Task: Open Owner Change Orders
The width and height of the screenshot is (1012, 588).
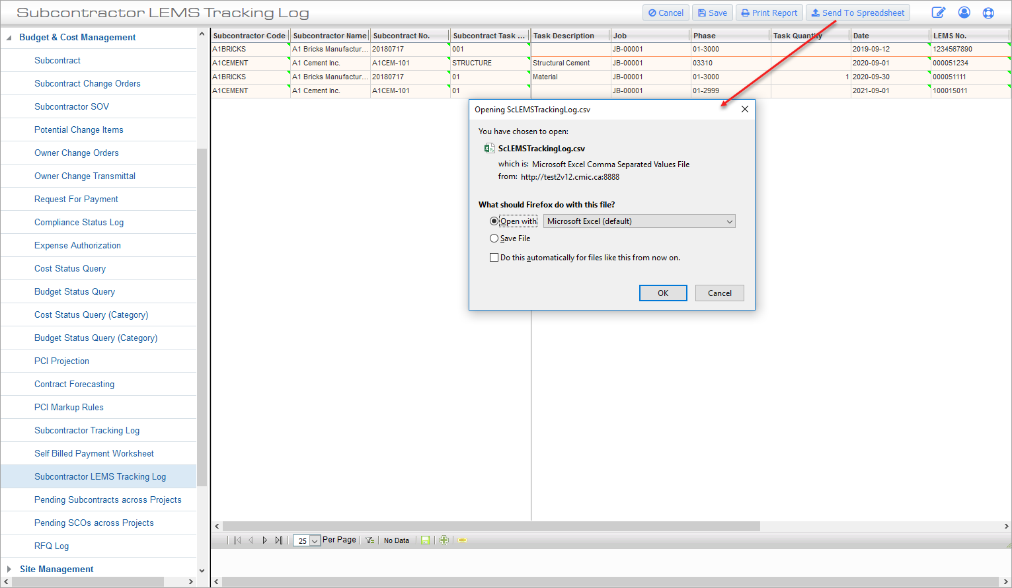Action: [77, 153]
